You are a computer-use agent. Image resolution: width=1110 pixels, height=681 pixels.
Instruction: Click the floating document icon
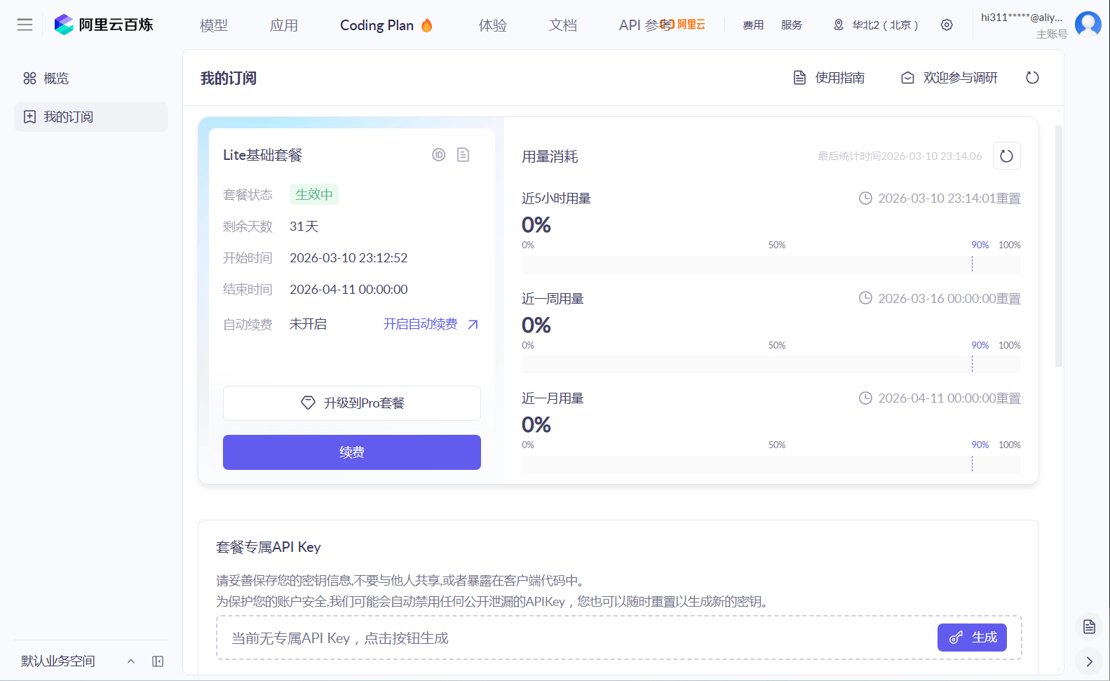pyautogui.click(x=1089, y=626)
